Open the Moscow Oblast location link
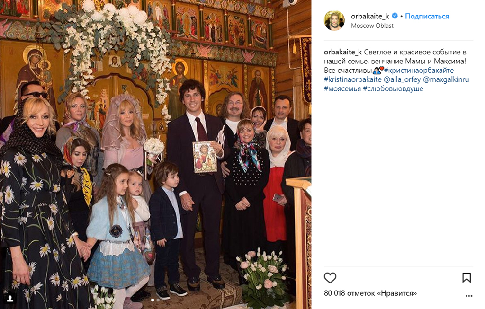The width and height of the screenshot is (485, 309). coord(372,26)
